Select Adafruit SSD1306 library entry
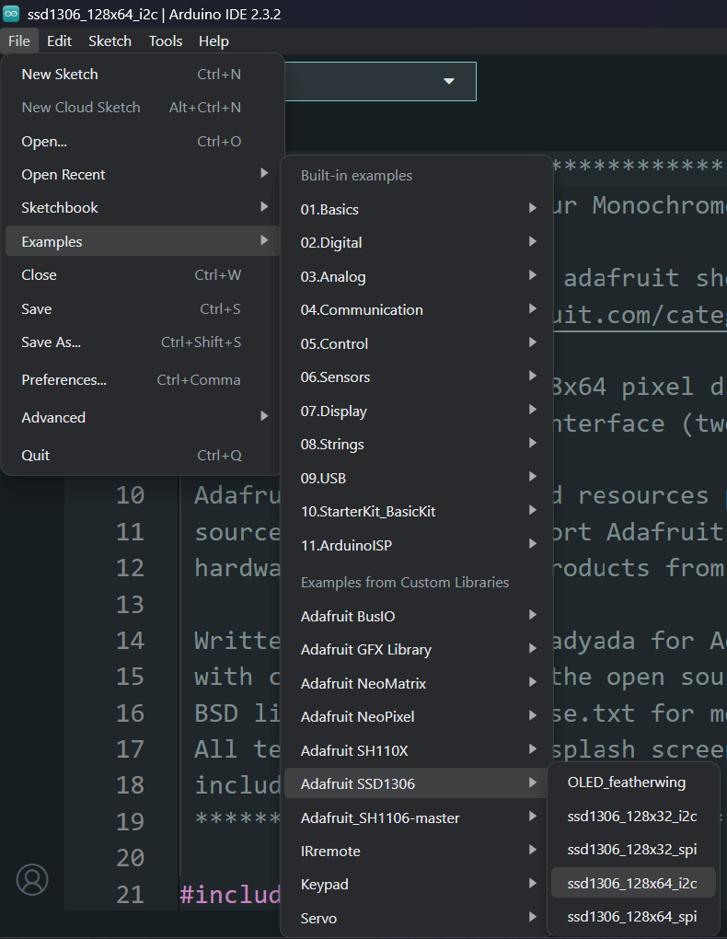The image size is (727, 939). click(417, 783)
